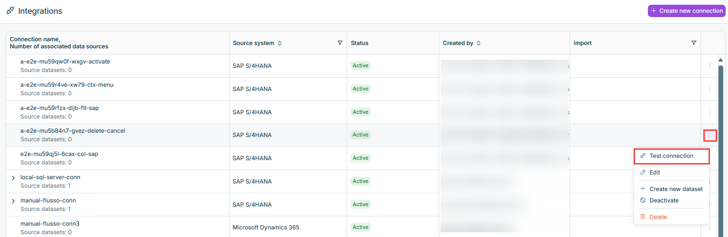Click Active badge in a-e2e-mu59qw0f-wxgv-activate row
The width and height of the screenshot is (728, 237).
tap(360, 65)
